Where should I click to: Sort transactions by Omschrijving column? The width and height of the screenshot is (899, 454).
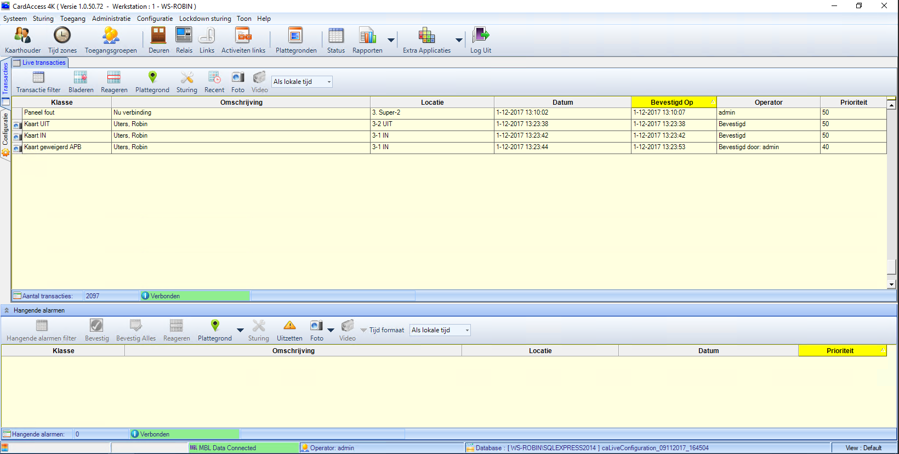coord(241,102)
